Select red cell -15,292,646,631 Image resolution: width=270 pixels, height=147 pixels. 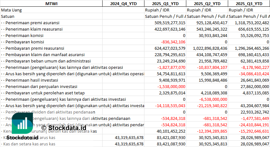tap(249, 131)
